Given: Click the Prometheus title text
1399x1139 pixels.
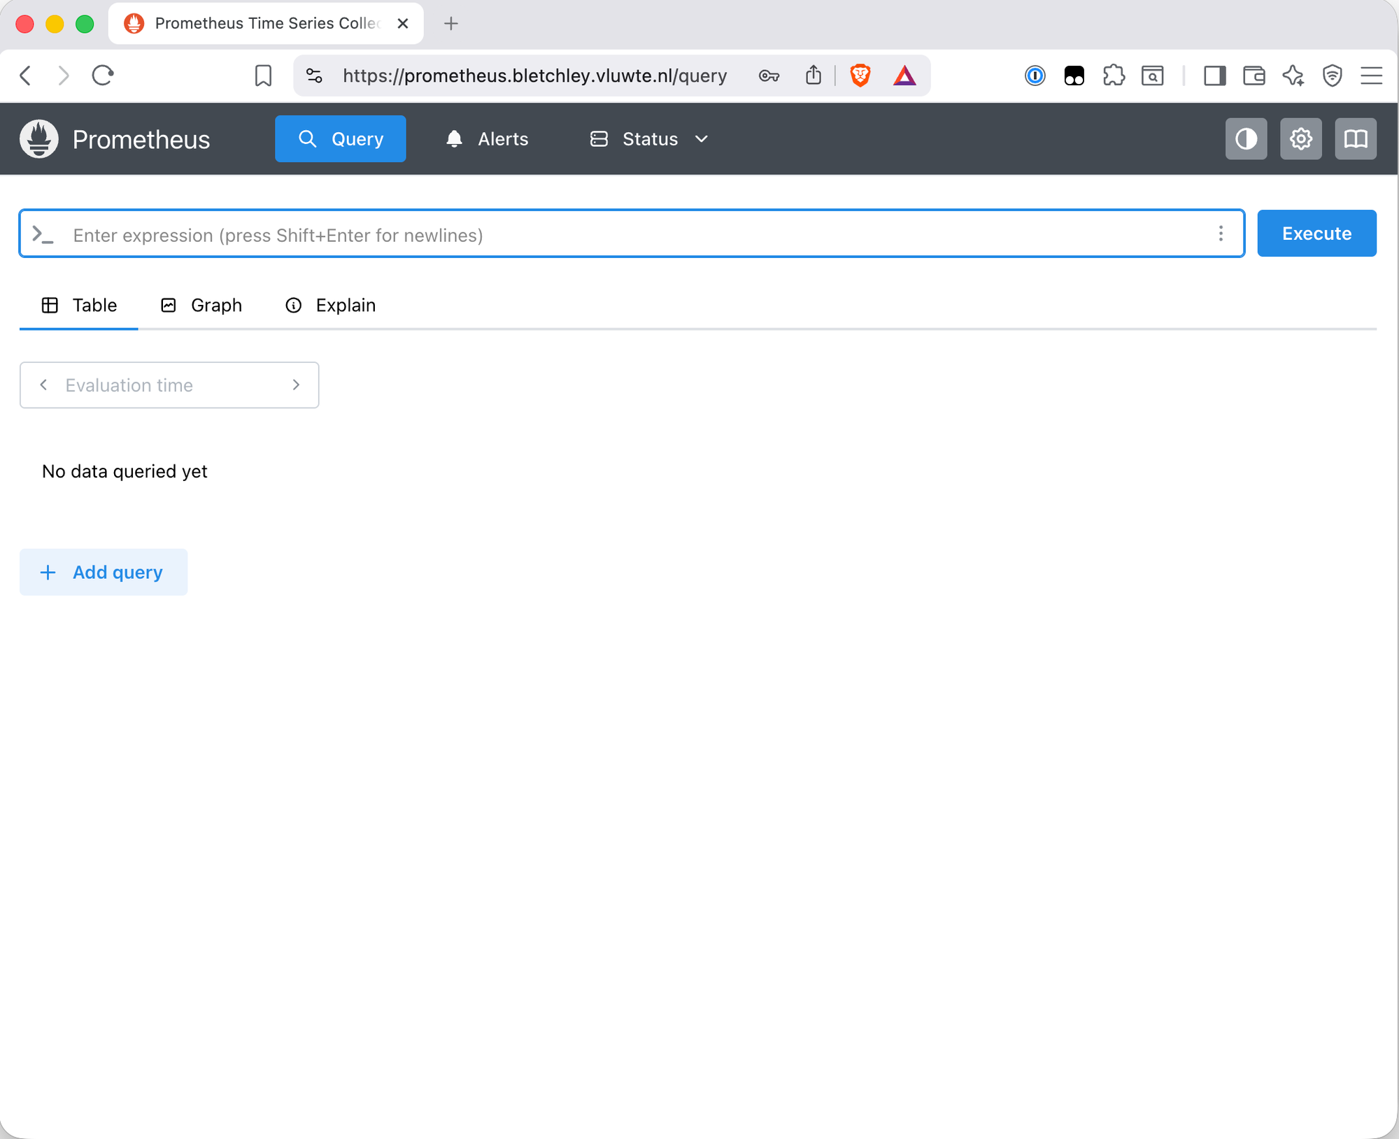Looking at the screenshot, I should tap(141, 139).
